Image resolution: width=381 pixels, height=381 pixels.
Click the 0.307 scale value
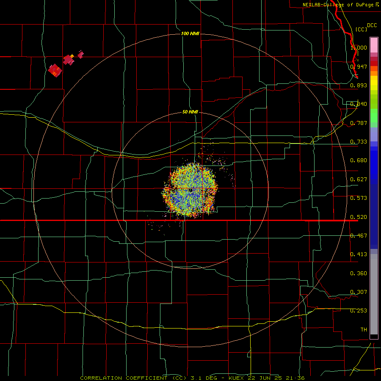pos(359,292)
